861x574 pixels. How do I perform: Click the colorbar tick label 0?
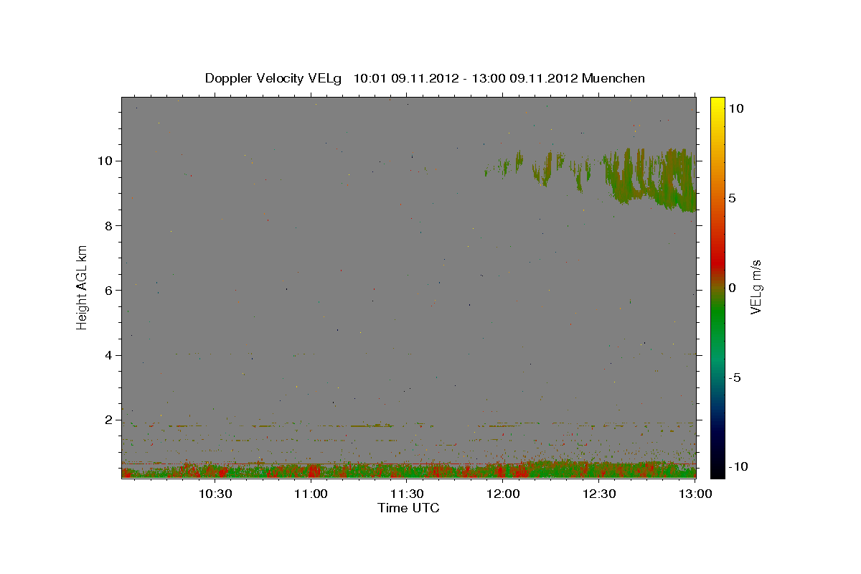pos(733,287)
